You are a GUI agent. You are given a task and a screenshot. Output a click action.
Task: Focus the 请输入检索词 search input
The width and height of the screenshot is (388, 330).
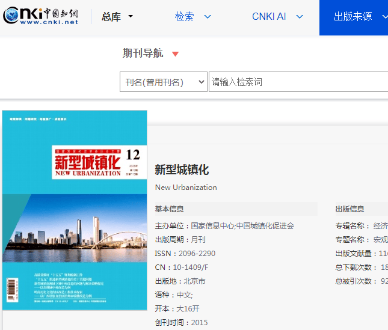(298, 82)
